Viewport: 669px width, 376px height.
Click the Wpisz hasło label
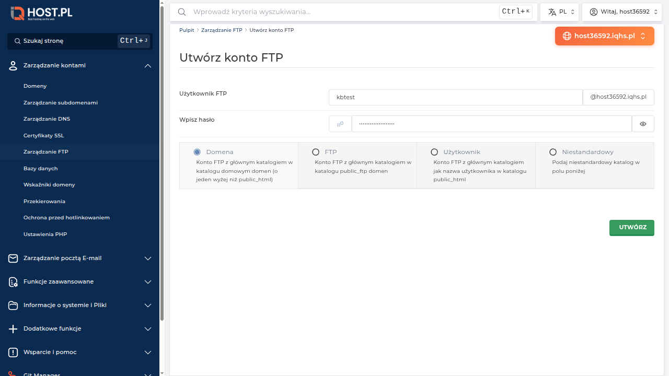pos(197,120)
